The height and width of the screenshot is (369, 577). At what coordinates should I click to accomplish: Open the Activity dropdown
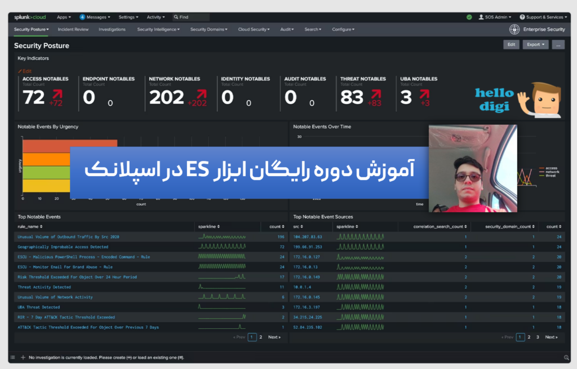pyautogui.click(x=156, y=17)
